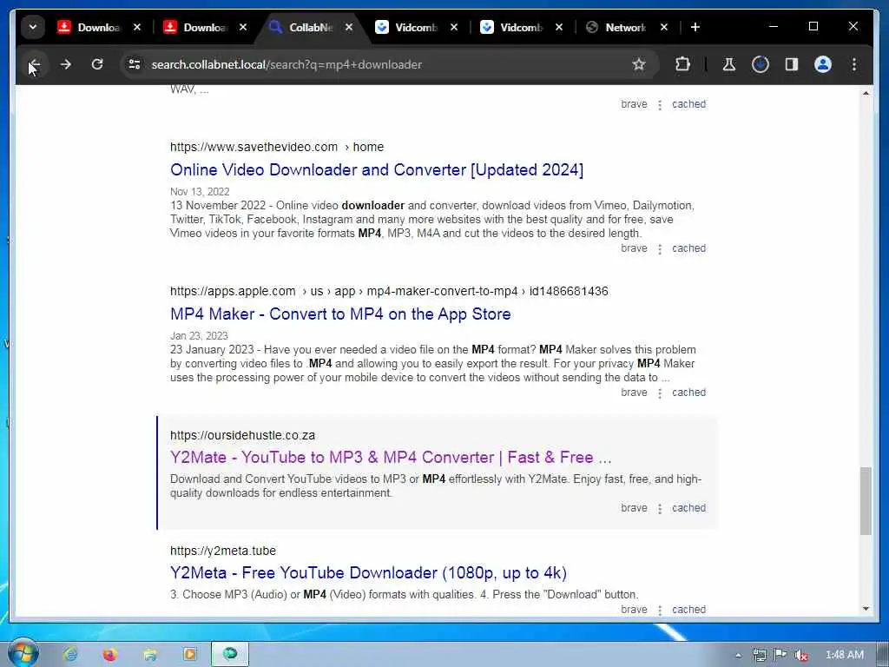Image resolution: width=889 pixels, height=667 pixels.
Task: Open the Chrome Labs flask icon
Action: click(729, 64)
